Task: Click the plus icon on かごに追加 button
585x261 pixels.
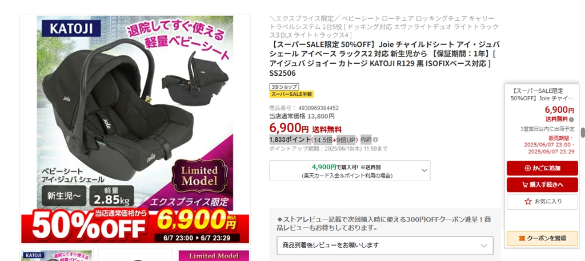Action: 527,168
